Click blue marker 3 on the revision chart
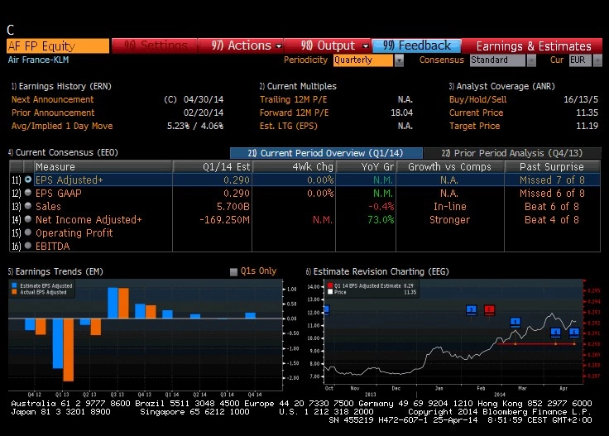This screenshot has height=436, width=609. (x=471, y=309)
